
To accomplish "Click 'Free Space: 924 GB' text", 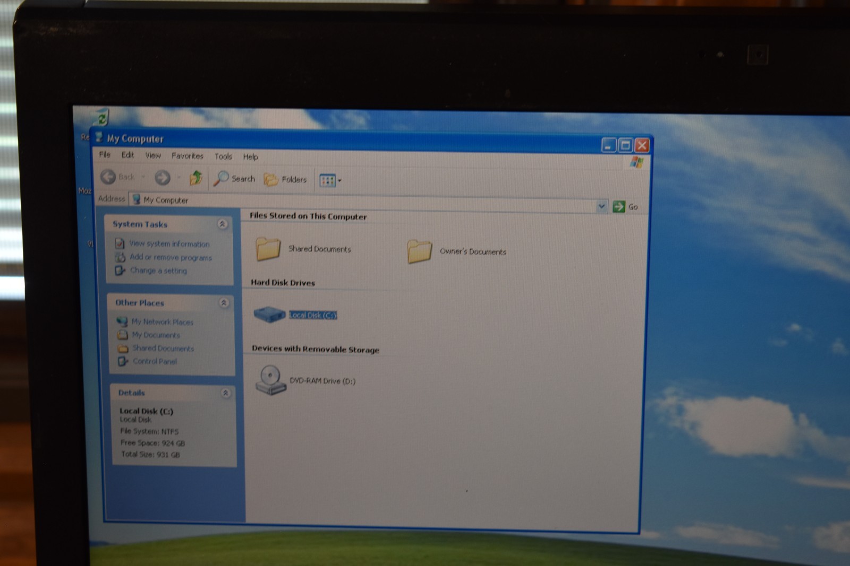I will pos(152,443).
